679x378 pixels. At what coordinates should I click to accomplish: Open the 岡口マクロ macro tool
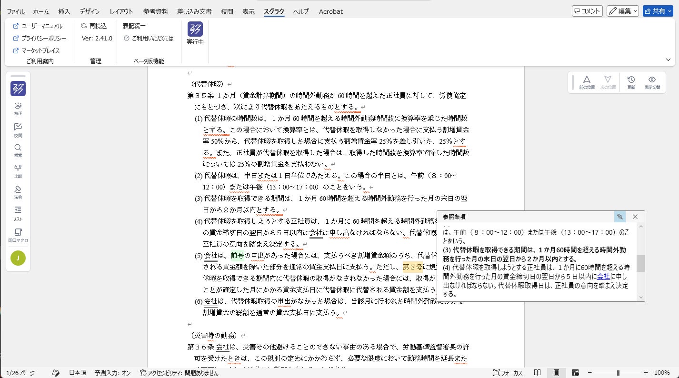coord(18,235)
